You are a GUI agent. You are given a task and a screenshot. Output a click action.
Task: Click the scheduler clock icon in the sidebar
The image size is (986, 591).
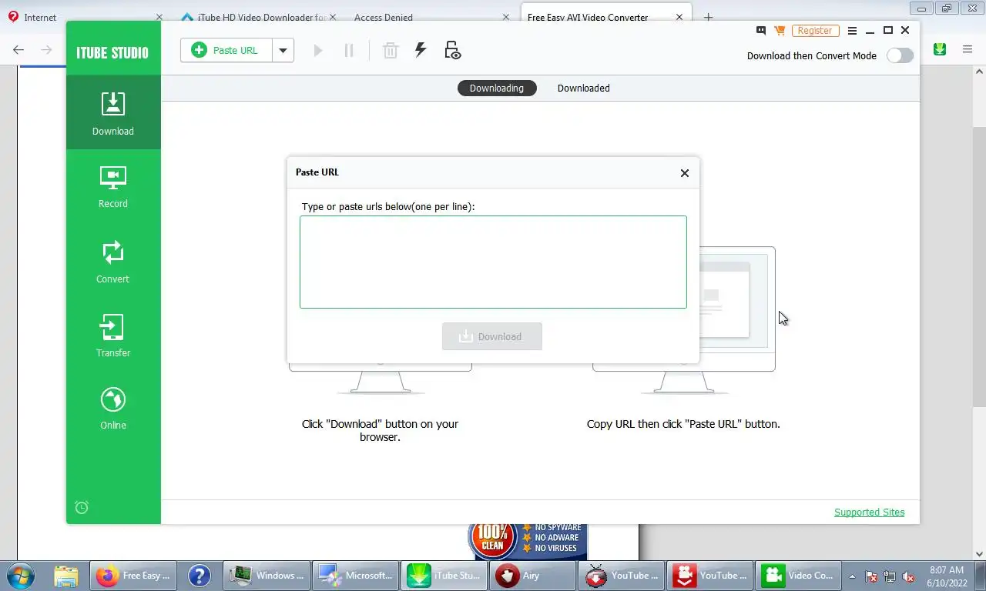[x=82, y=507]
